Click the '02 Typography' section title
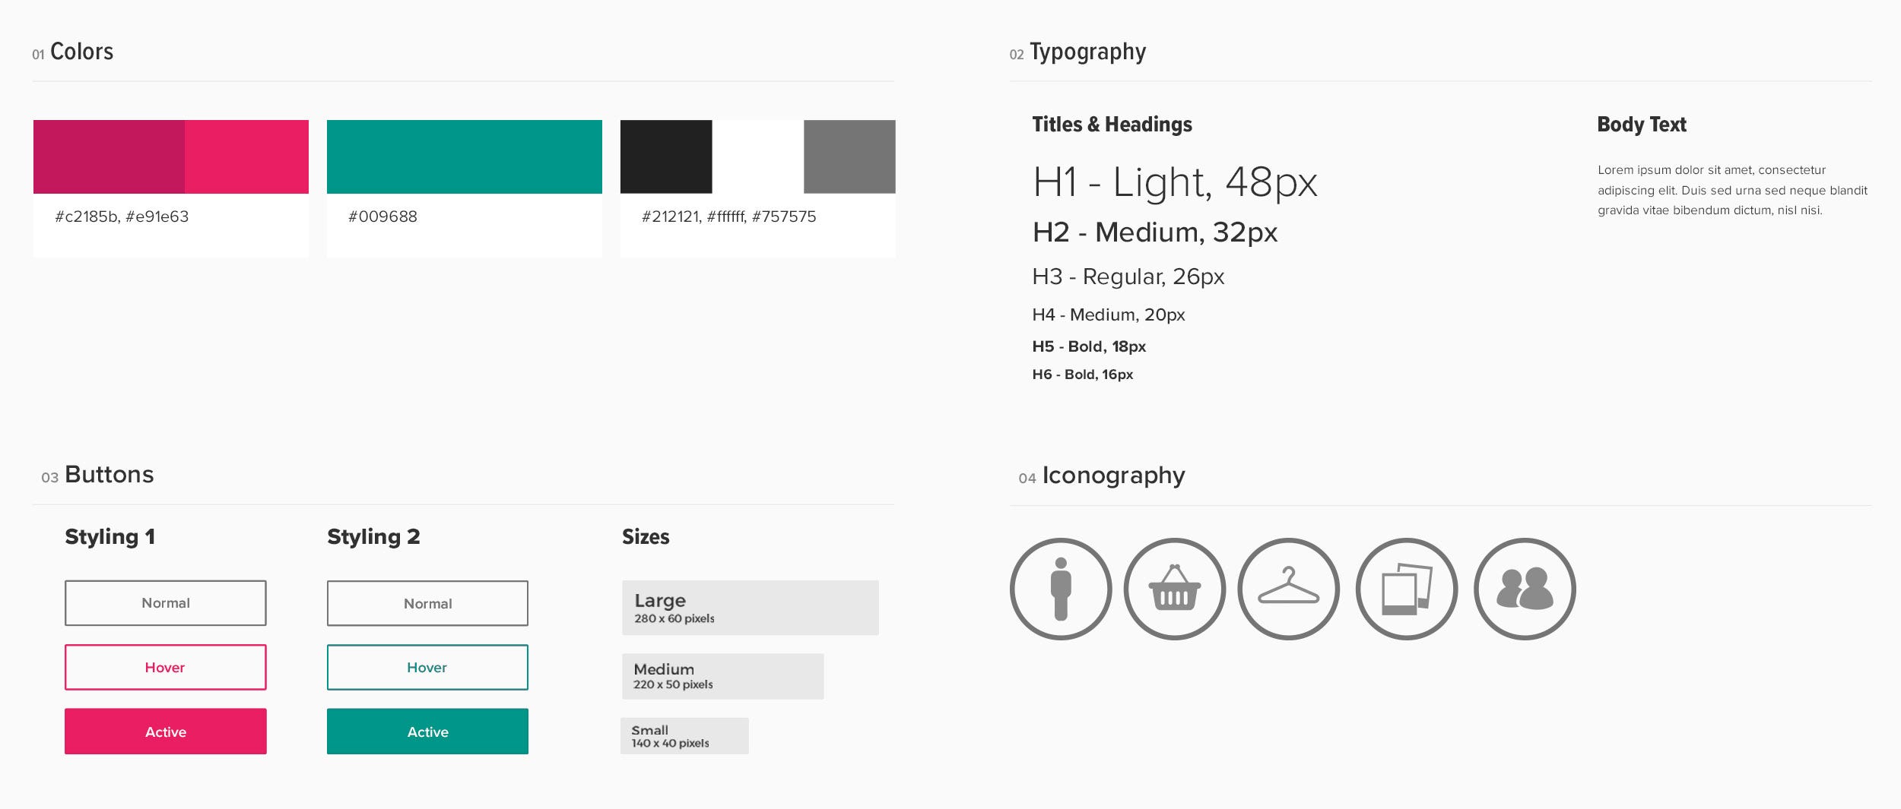Viewport: 1901px width, 809px height. click(1077, 52)
